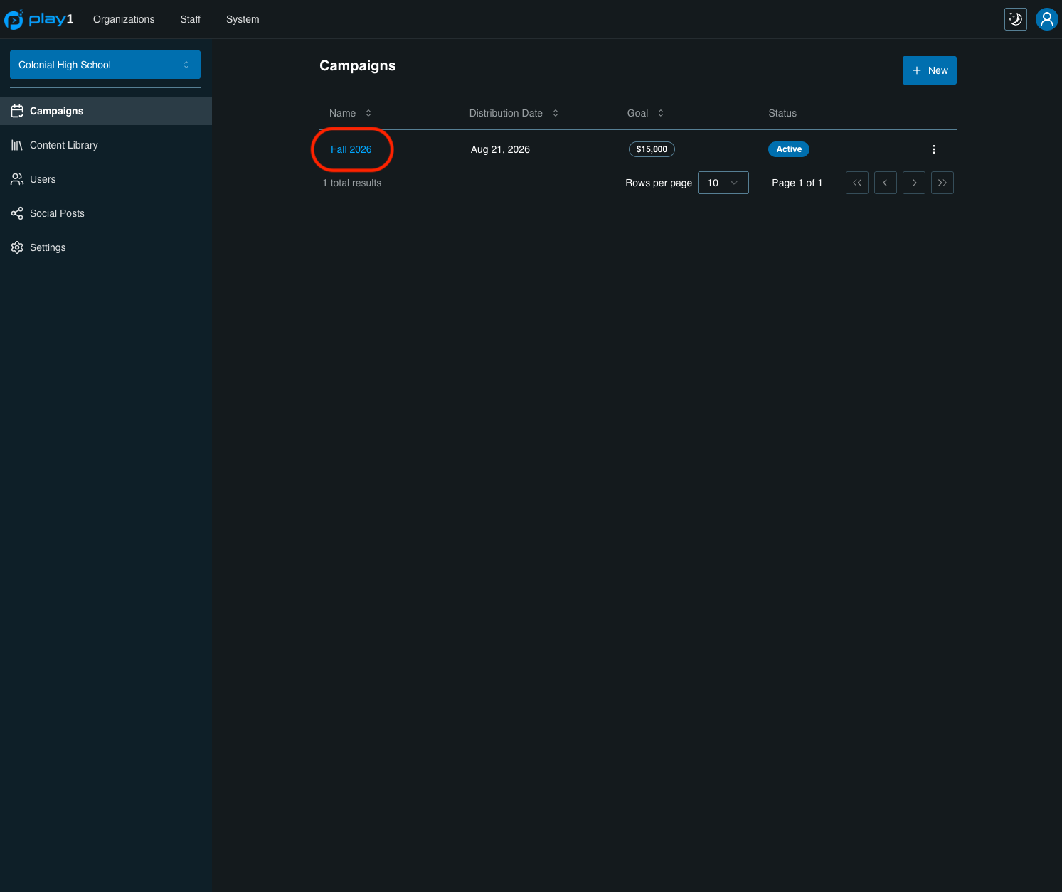The width and height of the screenshot is (1062, 892).
Task: Click the New campaign button
Action: [929, 70]
